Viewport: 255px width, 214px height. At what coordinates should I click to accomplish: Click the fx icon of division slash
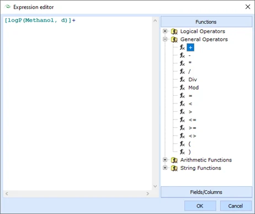tap(182, 71)
